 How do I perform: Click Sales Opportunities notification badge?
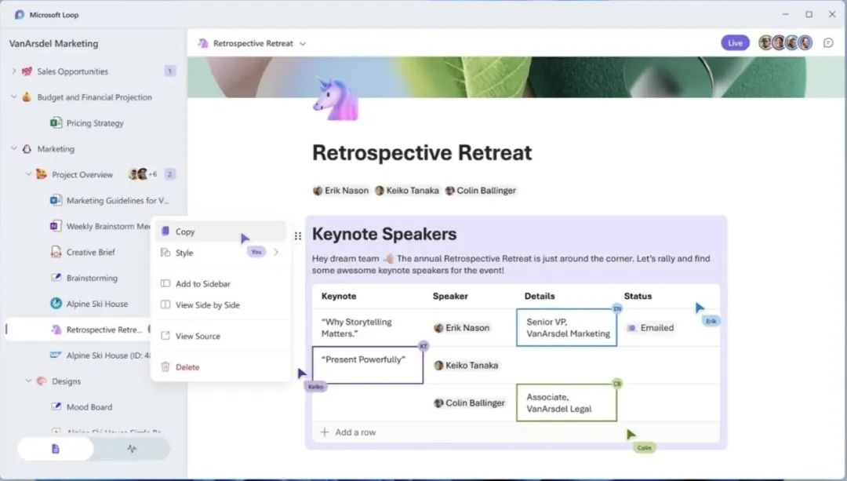coord(169,71)
